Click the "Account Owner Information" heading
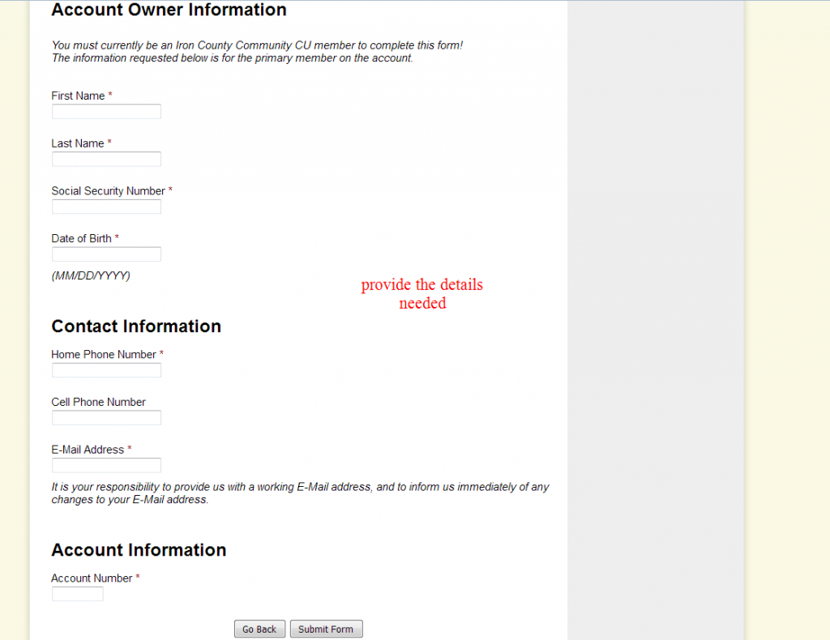 click(169, 11)
